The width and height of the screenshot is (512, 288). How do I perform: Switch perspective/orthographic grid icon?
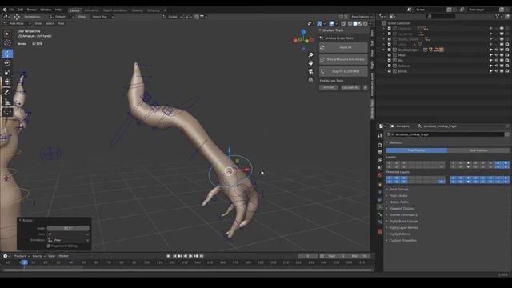pos(310,79)
